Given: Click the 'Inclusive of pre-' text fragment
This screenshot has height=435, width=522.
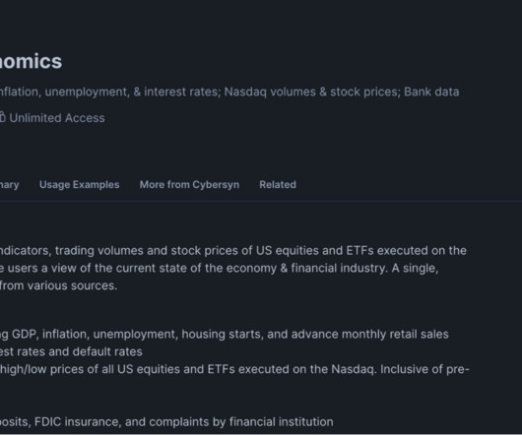Looking at the screenshot, I should [424, 369].
